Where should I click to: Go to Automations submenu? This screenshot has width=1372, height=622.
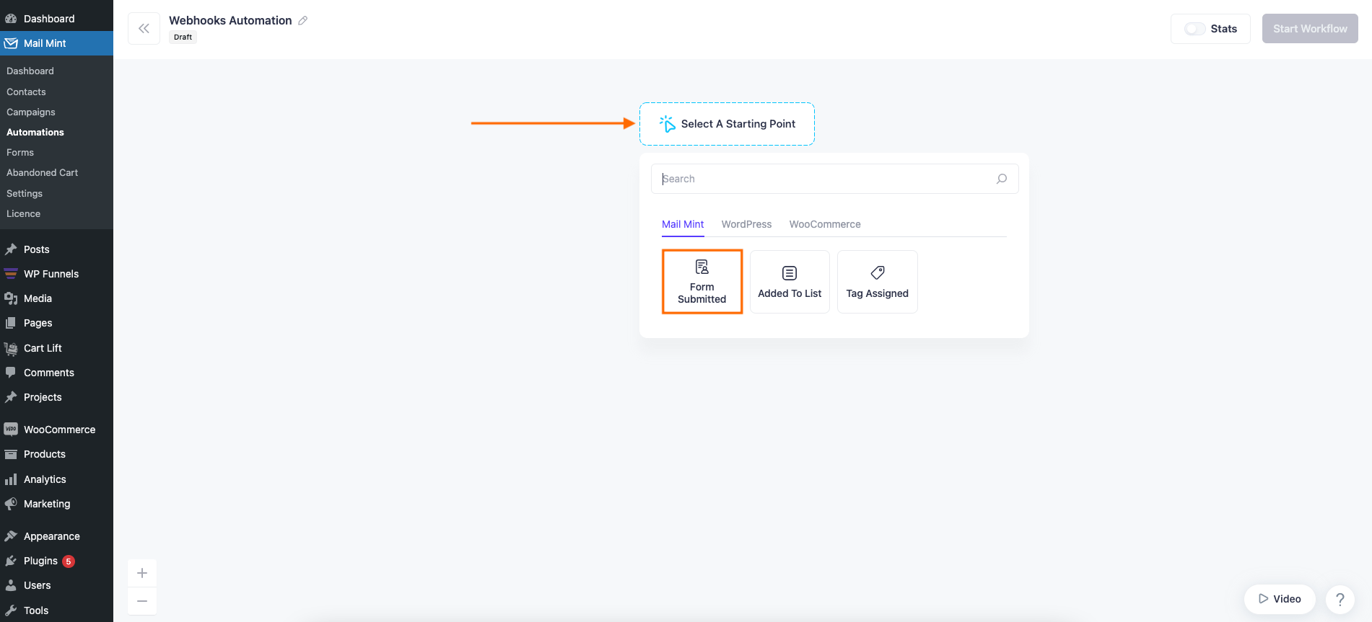[x=35, y=132]
